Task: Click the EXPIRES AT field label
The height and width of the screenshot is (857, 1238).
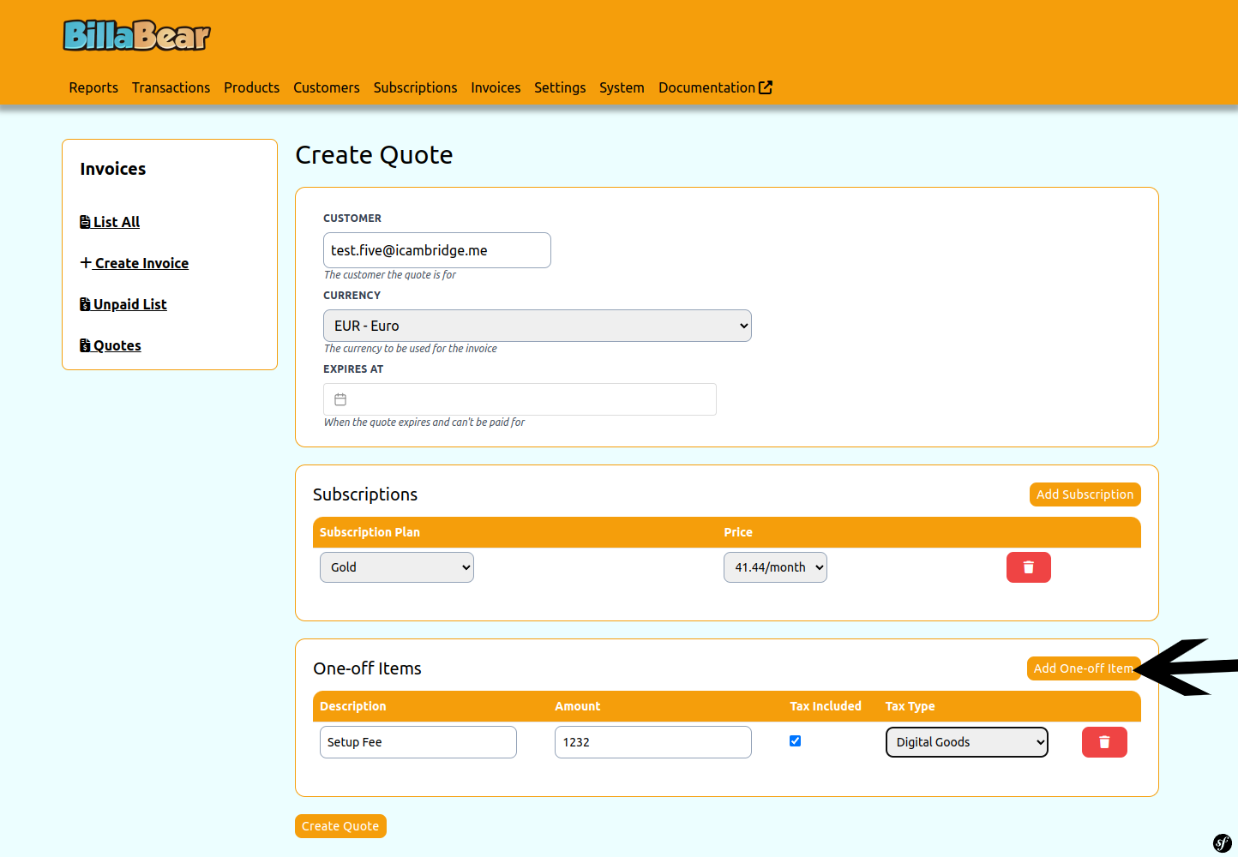Action: 353,369
